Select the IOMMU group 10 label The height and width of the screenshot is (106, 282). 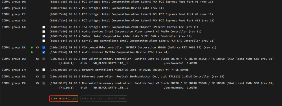pyautogui.click(x=14, y=2)
